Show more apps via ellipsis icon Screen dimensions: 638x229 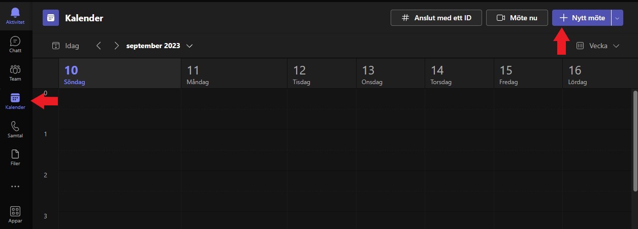(15, 186)
